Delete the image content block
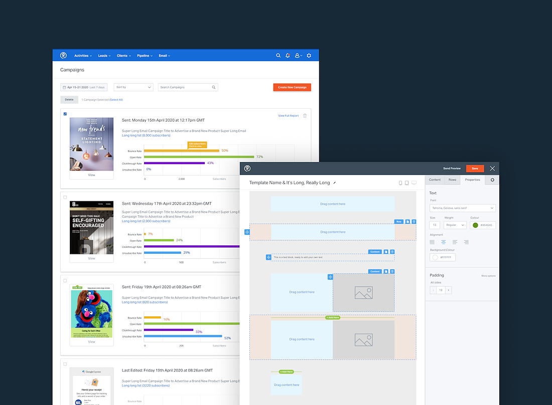The width and height of the screenshot is (552, 405). pos(392,271)
